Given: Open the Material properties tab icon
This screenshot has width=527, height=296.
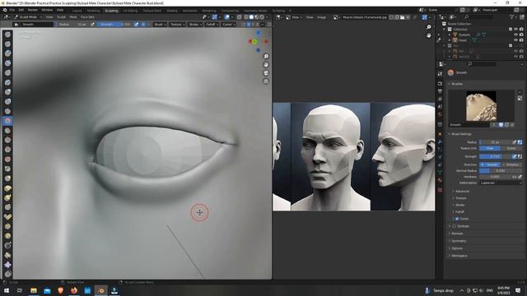Looking at the screenshot, I should (x=440, y=181).
